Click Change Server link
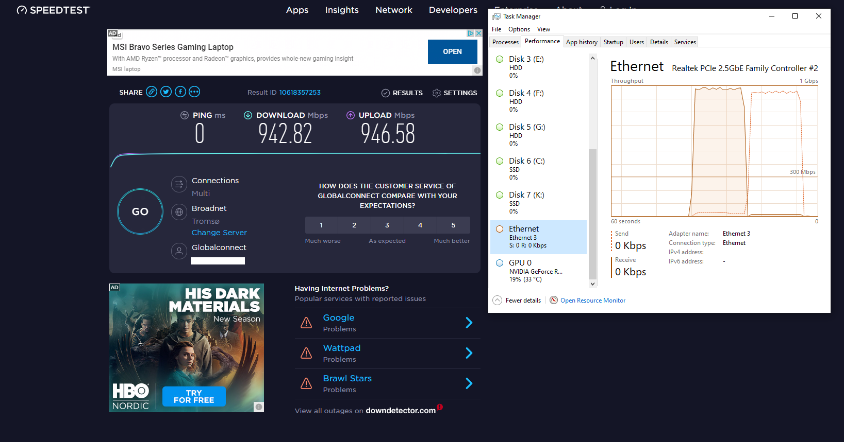The width and height of the screenshot is (844, 442). [219, 233]
